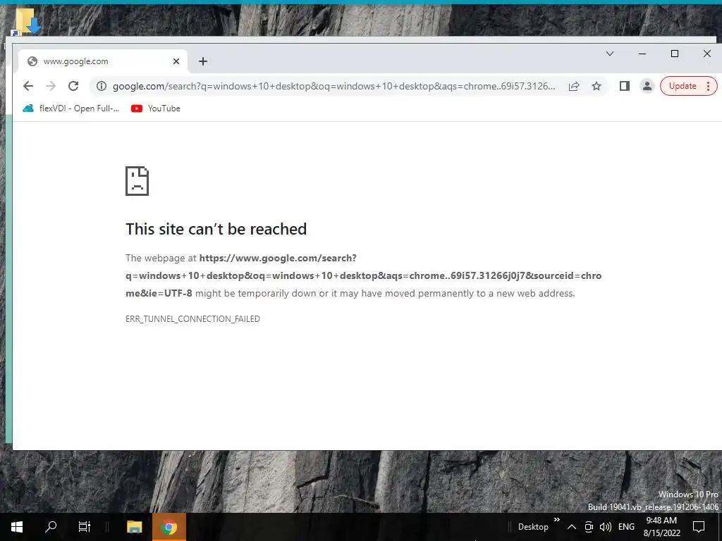Click the forward navigation arrow
Image resolution: width=722 pixels, height=541 pixels.
point(51,86)
